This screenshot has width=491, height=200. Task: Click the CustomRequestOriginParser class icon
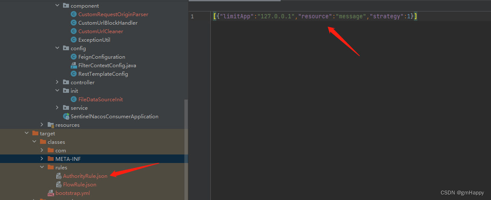[x=74, y=14]
